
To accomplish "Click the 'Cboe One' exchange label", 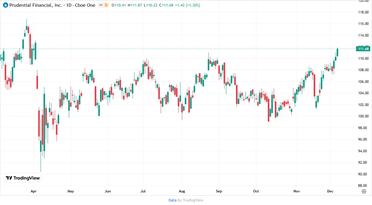I will (85, 5).
